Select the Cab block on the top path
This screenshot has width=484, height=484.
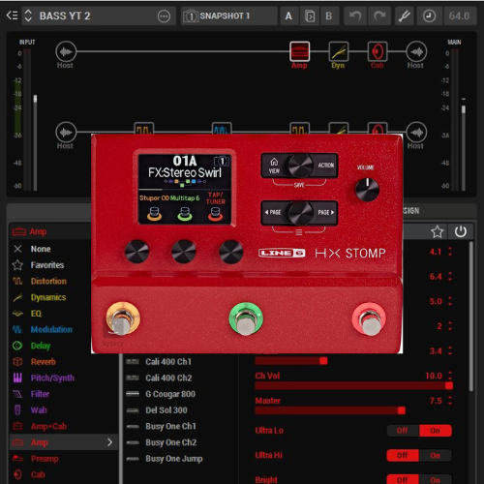tap(378, 51)
